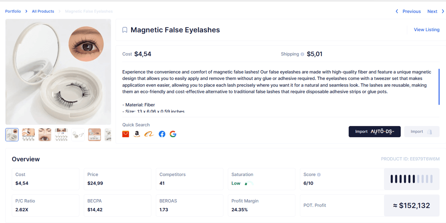Open View Listing link

(x=427, y=30)
